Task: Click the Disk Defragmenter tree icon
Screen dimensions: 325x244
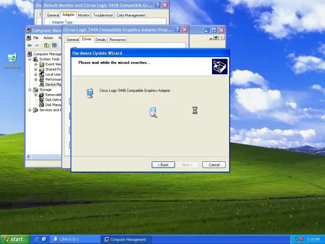Action: pos(42,100)
